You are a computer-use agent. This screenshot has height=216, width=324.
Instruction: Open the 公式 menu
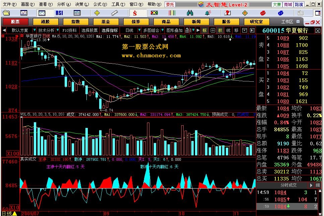[100, 4]
